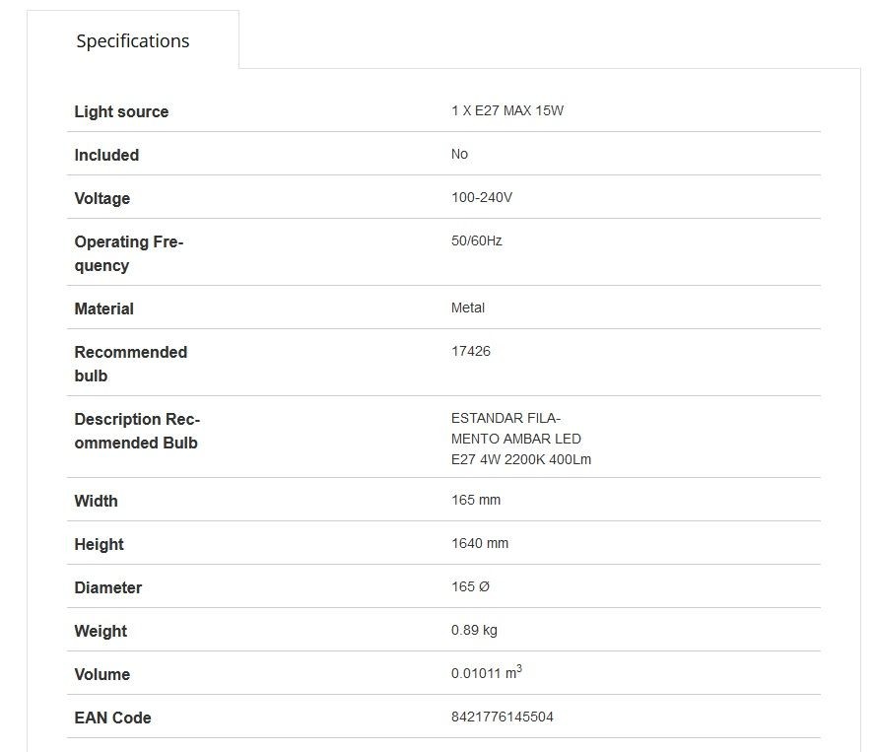Click the Diameter value 165 Ø
Image resolution: width=876 pixels, height=752 pixels.
470,586
